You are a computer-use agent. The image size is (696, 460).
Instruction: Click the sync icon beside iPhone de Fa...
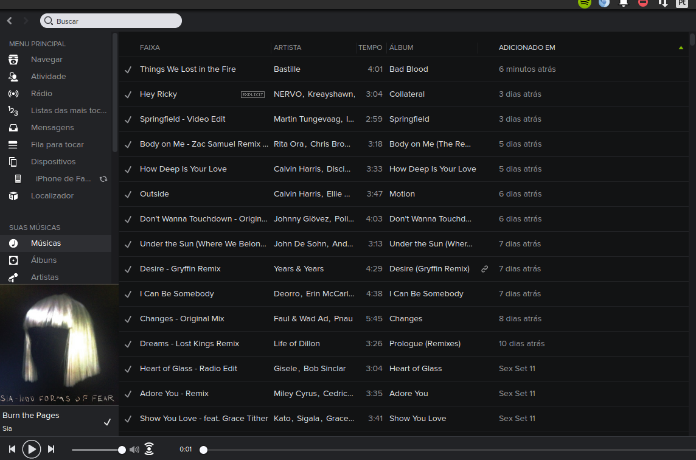pos(103,179)
